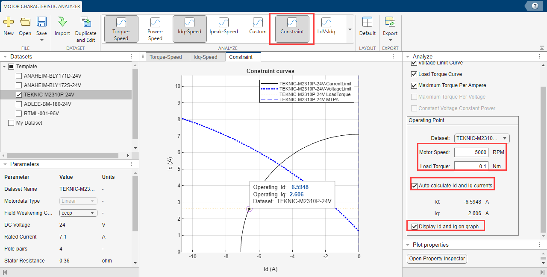Disable Display Id and Iq on graph
The image size is (547, 277).
tap(414, 226)
